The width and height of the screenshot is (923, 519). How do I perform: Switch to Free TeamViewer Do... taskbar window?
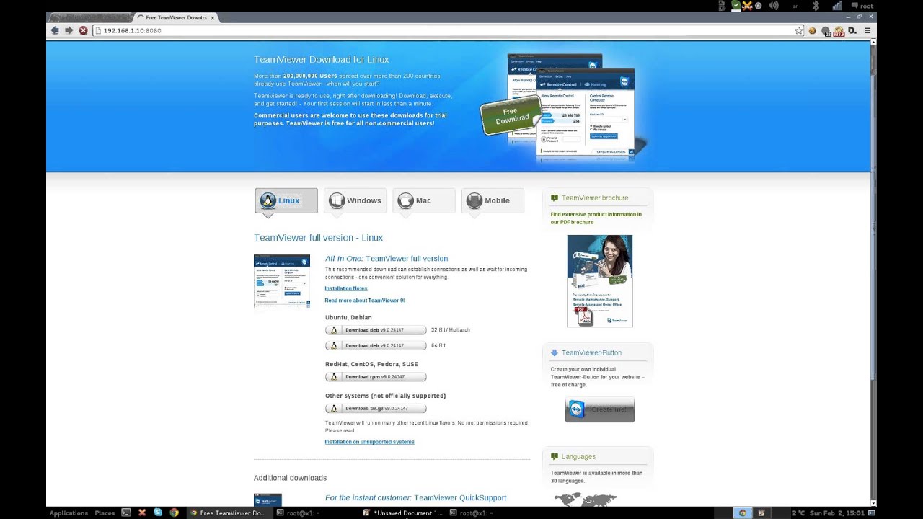pos(228,513)
